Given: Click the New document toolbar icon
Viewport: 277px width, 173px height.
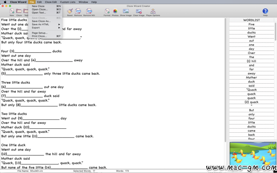Looking at the screenshot, I should (12, 12).
